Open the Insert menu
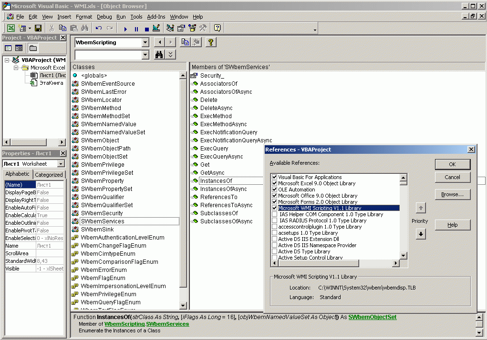Viewport: 487px width, 340px height. coord(64,17)
